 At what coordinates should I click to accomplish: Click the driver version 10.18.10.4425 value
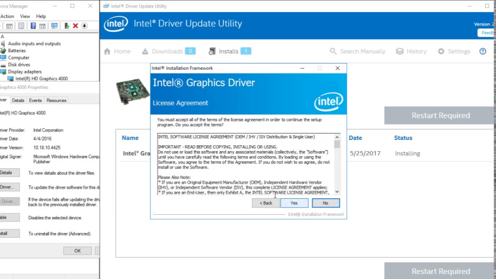47,148
